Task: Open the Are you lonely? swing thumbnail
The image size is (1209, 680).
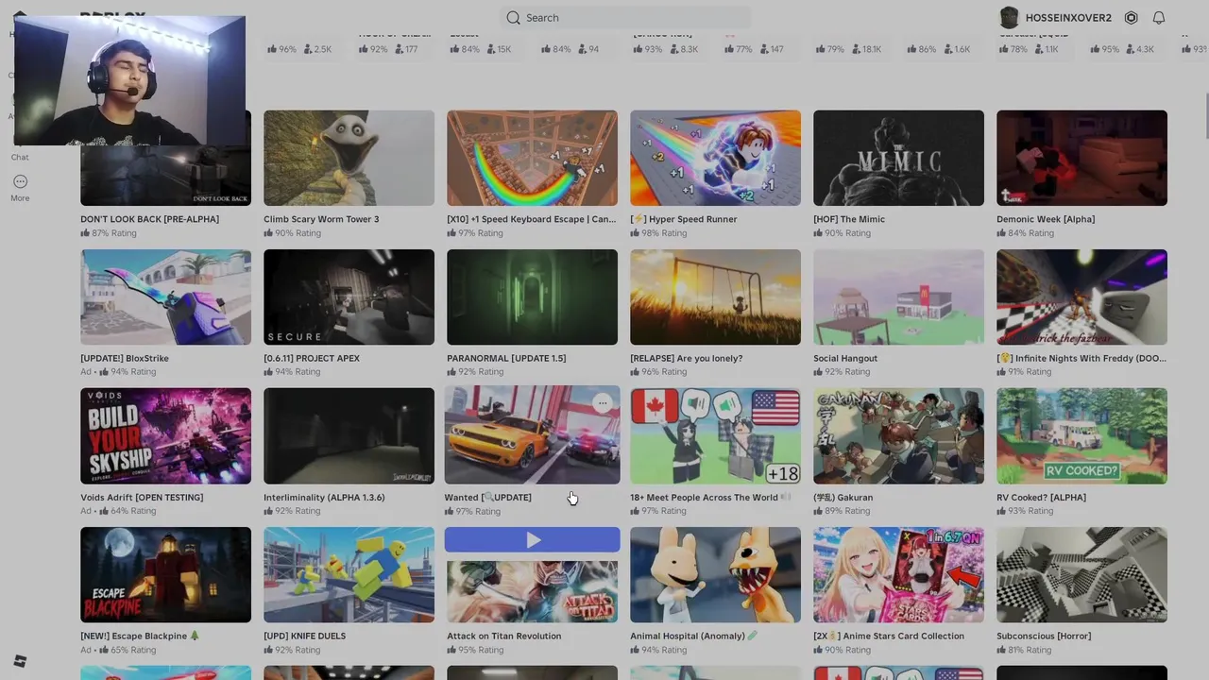Action: pos(715,297)
